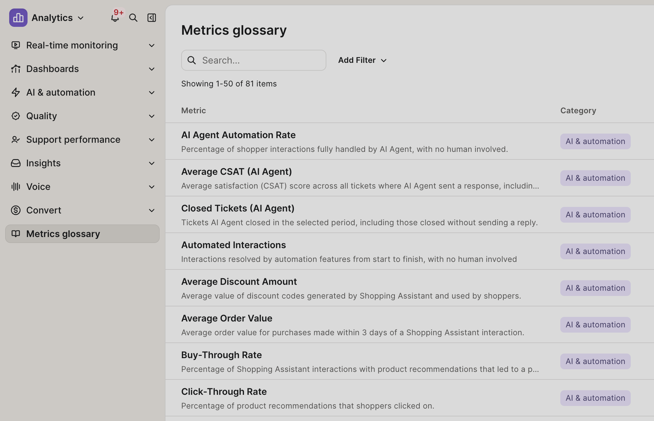This screenshot has width=654, height=421.
Task: Open the Add Filter dropdown
Action: (362, 60)
